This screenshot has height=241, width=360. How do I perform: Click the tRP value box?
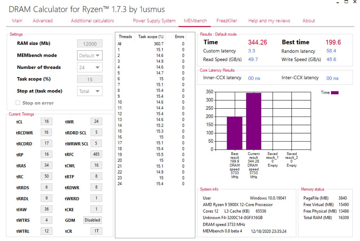tap(46, 154)
